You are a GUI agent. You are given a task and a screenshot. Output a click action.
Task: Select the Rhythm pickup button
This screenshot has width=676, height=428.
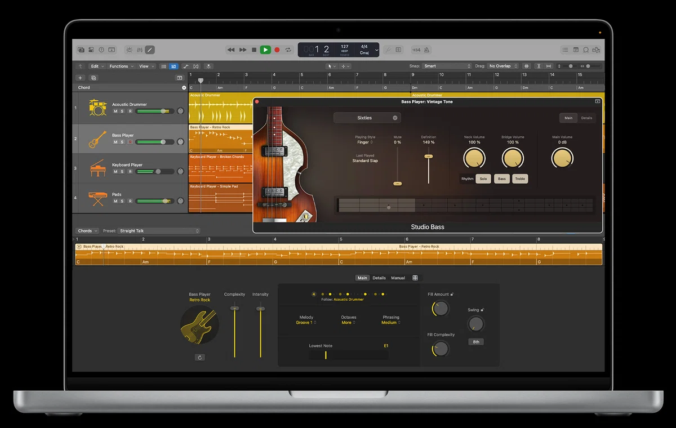pos(468,179)
